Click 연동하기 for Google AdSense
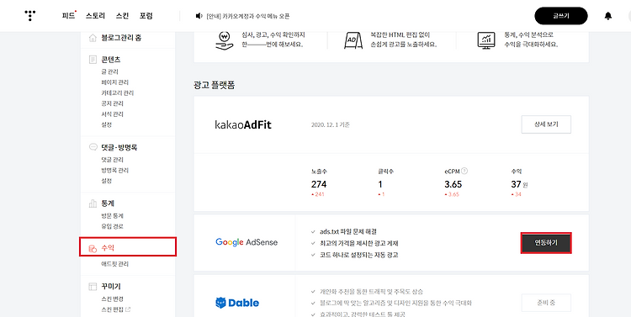The height and width of the screenshot is (317, 631). [x=546, y=243]
